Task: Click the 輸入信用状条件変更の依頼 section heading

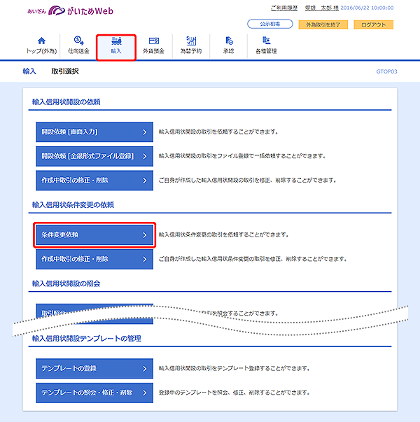Action: (x=73, y=205)
